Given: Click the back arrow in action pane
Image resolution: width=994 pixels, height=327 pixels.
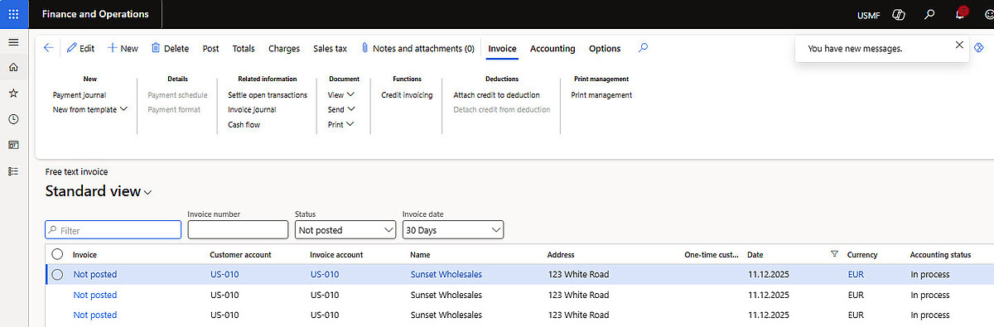Looking at the screenshot, I should click(x=48, y=48).
